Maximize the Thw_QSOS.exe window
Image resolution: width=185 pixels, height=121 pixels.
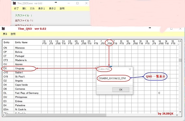tap(77, 3)
